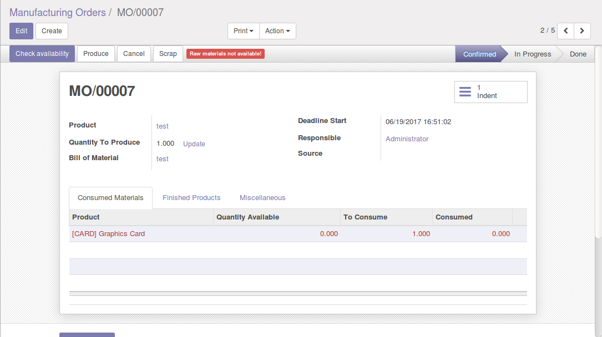Viewport: 602px width, 337px height.
Task: Cancel the manufacturing order
Action: tap(134, 54)
